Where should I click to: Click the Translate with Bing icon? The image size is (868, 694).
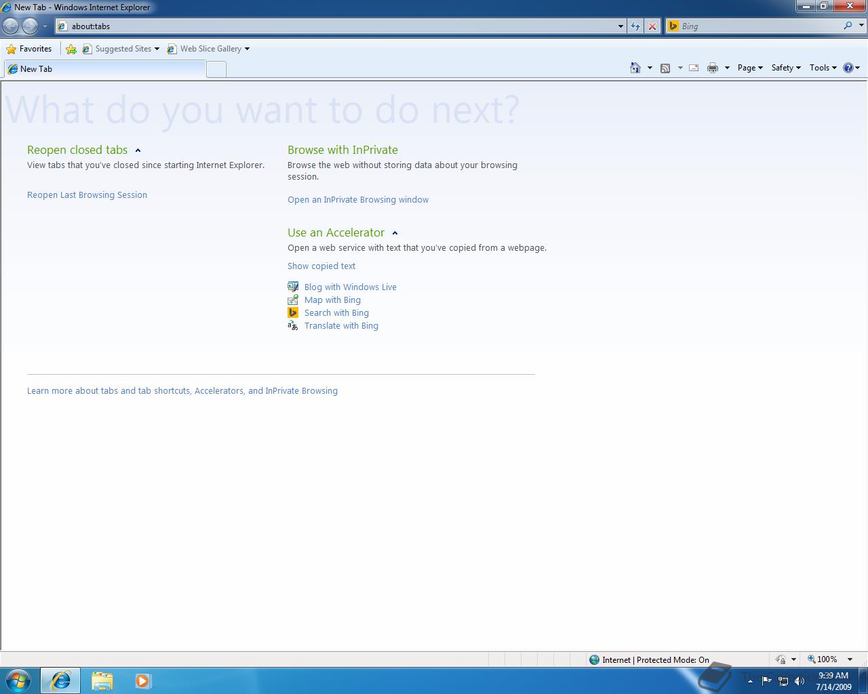[293, 325]
